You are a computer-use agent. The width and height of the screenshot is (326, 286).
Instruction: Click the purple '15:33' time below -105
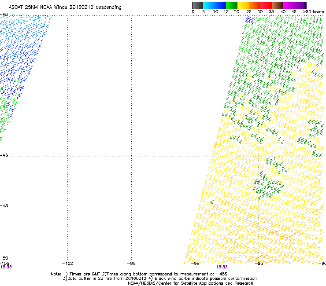(x=6, y=267)
